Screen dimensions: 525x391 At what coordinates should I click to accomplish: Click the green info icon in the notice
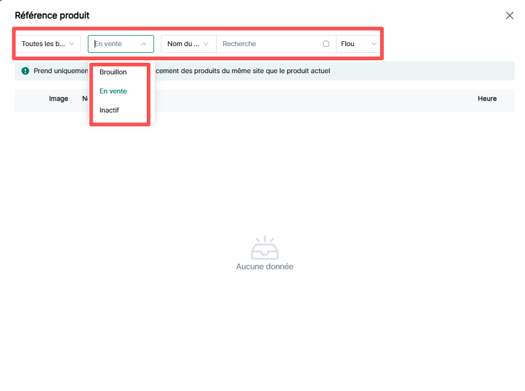(x=25, y=71)
